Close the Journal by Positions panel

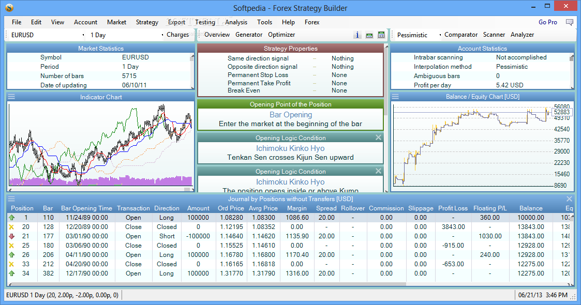pyautogui.click(x=570, y=199)
